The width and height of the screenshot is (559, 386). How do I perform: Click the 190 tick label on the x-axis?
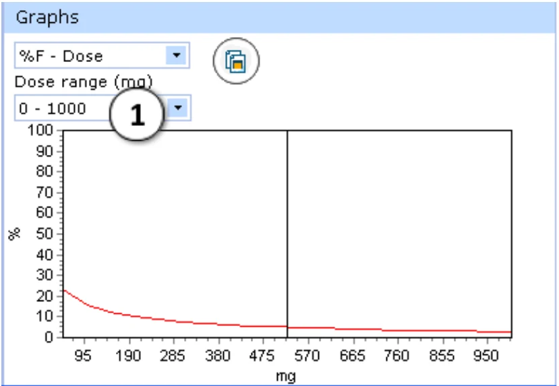point(128,356)
